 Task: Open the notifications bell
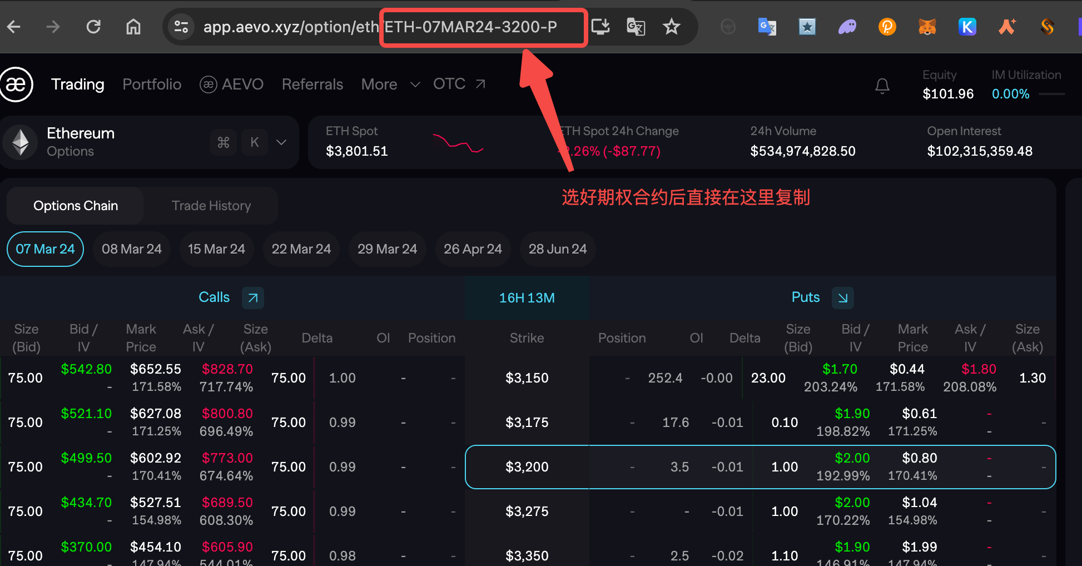click(x=882, y=86)
